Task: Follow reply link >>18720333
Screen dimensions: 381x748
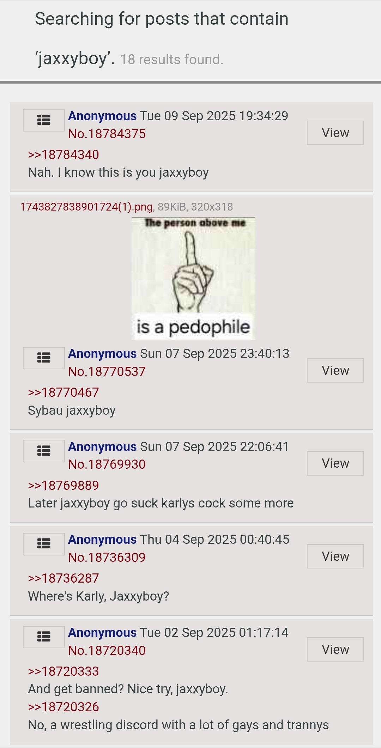Action: click(64, 671)
